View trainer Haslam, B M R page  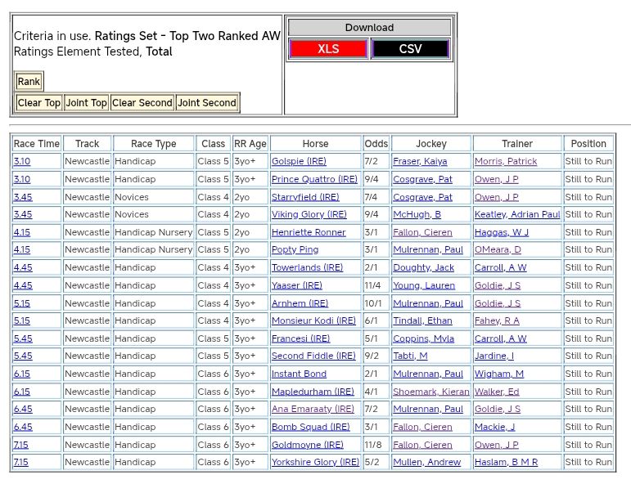coord(507,463)
